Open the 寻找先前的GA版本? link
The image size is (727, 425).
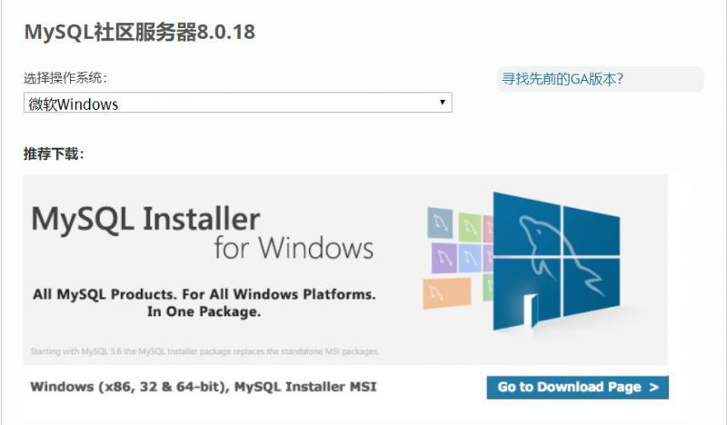point(563,79)
